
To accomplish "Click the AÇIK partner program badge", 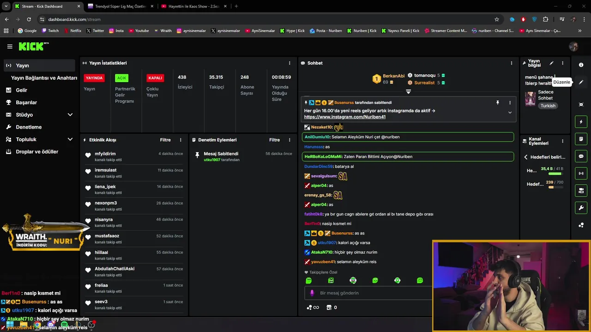I will [121, 78].
